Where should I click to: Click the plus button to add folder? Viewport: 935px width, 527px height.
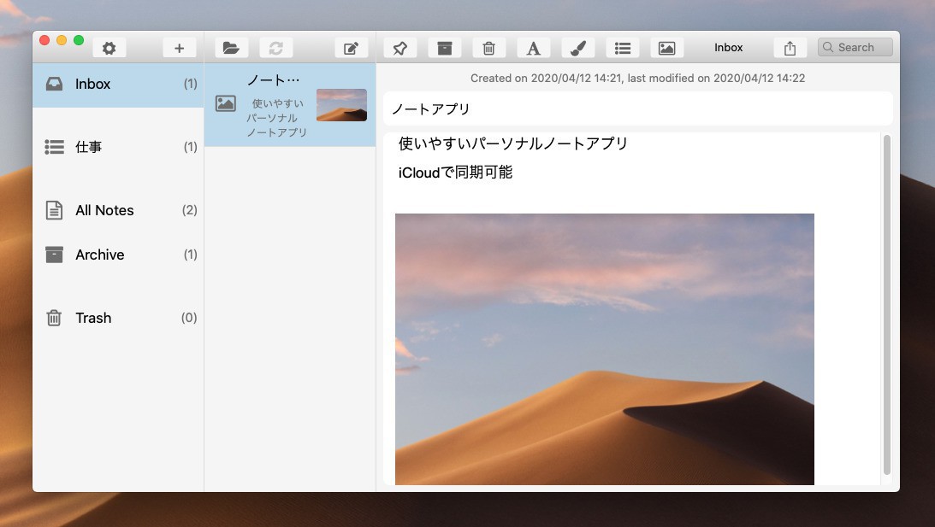pos(179,49)
